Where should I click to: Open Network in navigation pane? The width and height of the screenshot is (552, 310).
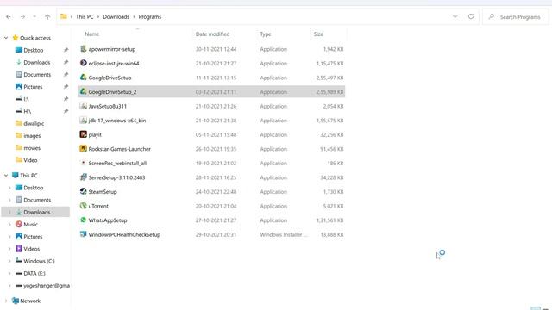pos(30,301)
